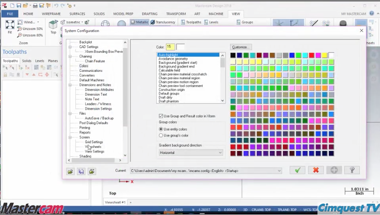380x215 pixels.
Task: Select Use entity colors radio button
Action: [x=161, y=129]
